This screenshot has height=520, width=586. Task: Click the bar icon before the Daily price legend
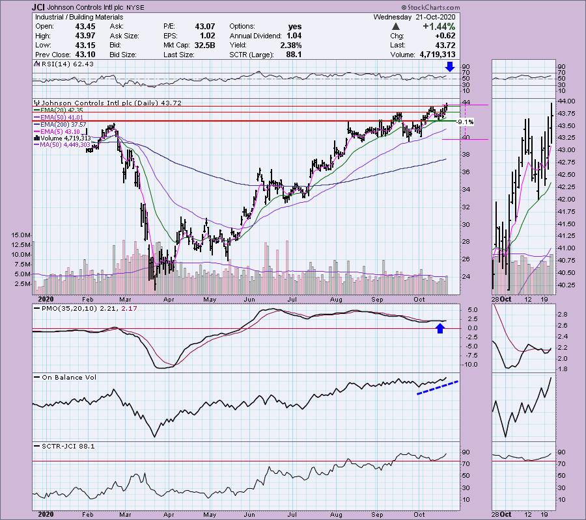tap(37, 103)
